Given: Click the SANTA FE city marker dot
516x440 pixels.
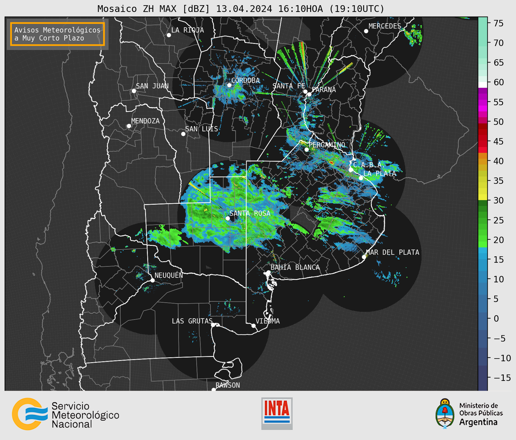Looking at the screenshot, I should click(x=305, y=91).
